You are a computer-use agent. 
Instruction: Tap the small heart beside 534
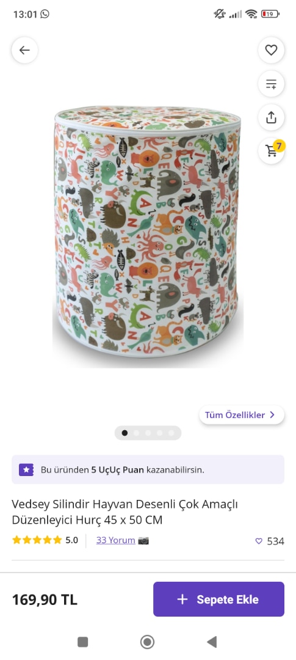click(x=259, y=541)
